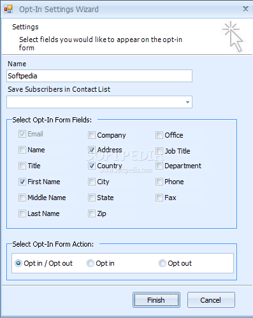Viewport: 253px width, 318px height.
Task: Click the Finish button
Action: [156, 300]
